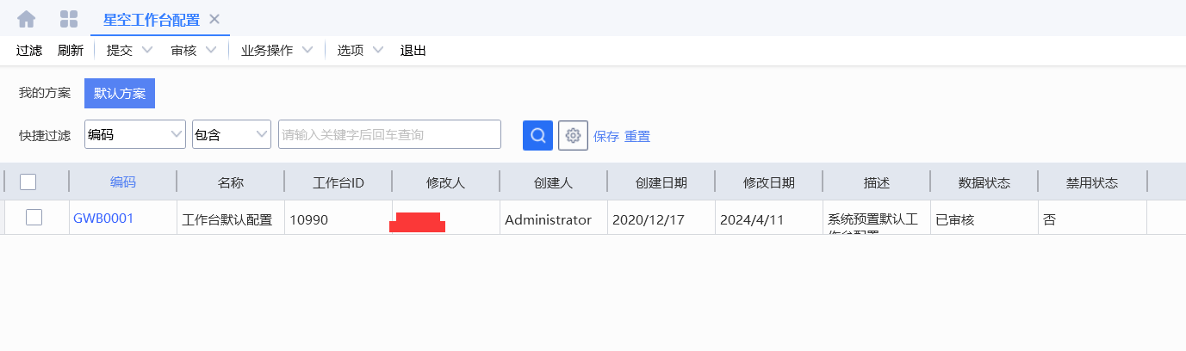
Task: Select the 默认方案 scheme button
Action: pos(120,93)
